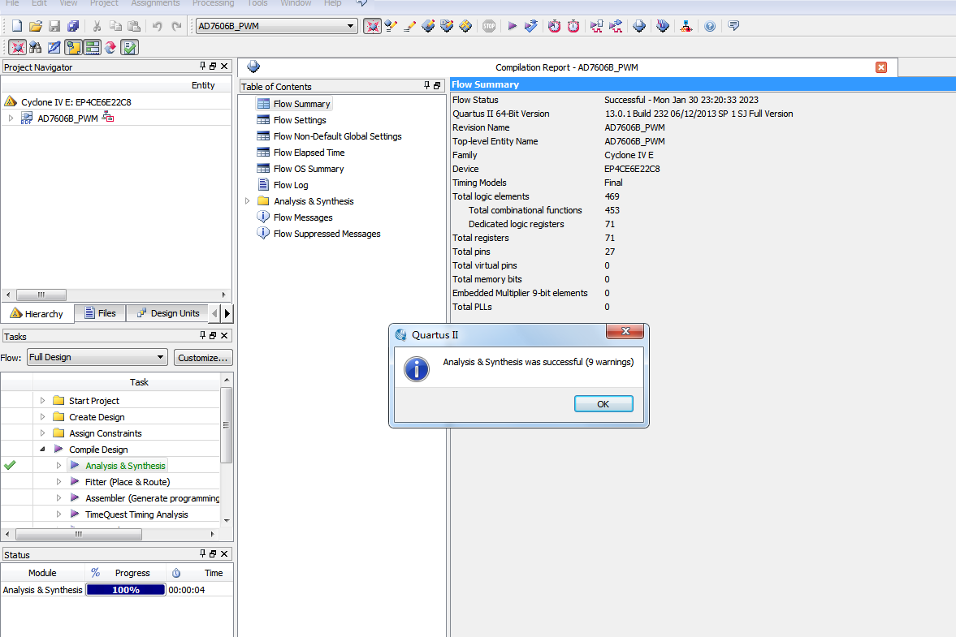956x637 pixels.
Task: Expand the Analysis & Synthesis report folder
Action: [248, 201]
